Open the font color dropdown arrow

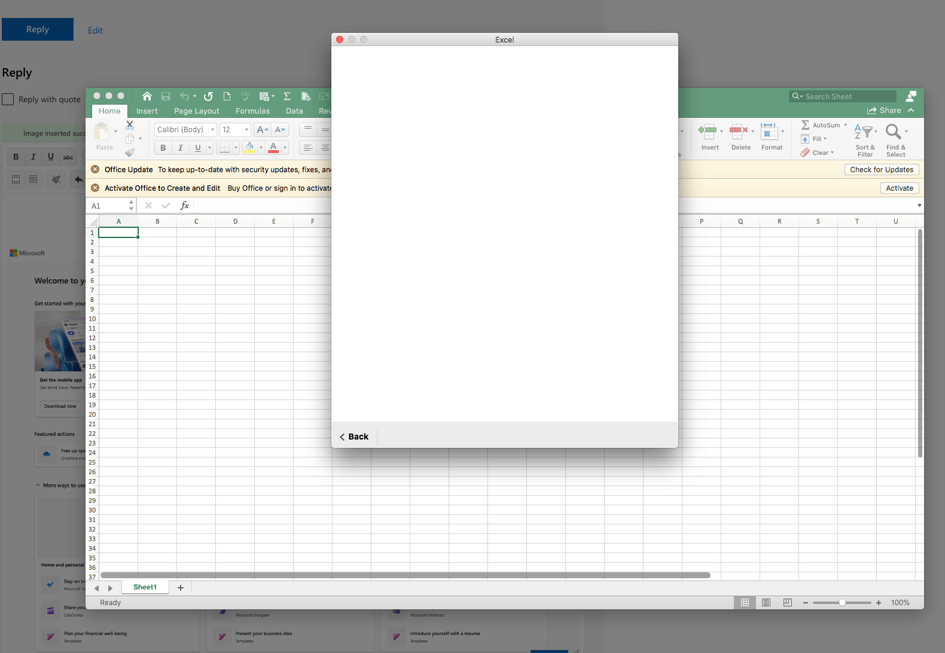(x=285, y=148)
